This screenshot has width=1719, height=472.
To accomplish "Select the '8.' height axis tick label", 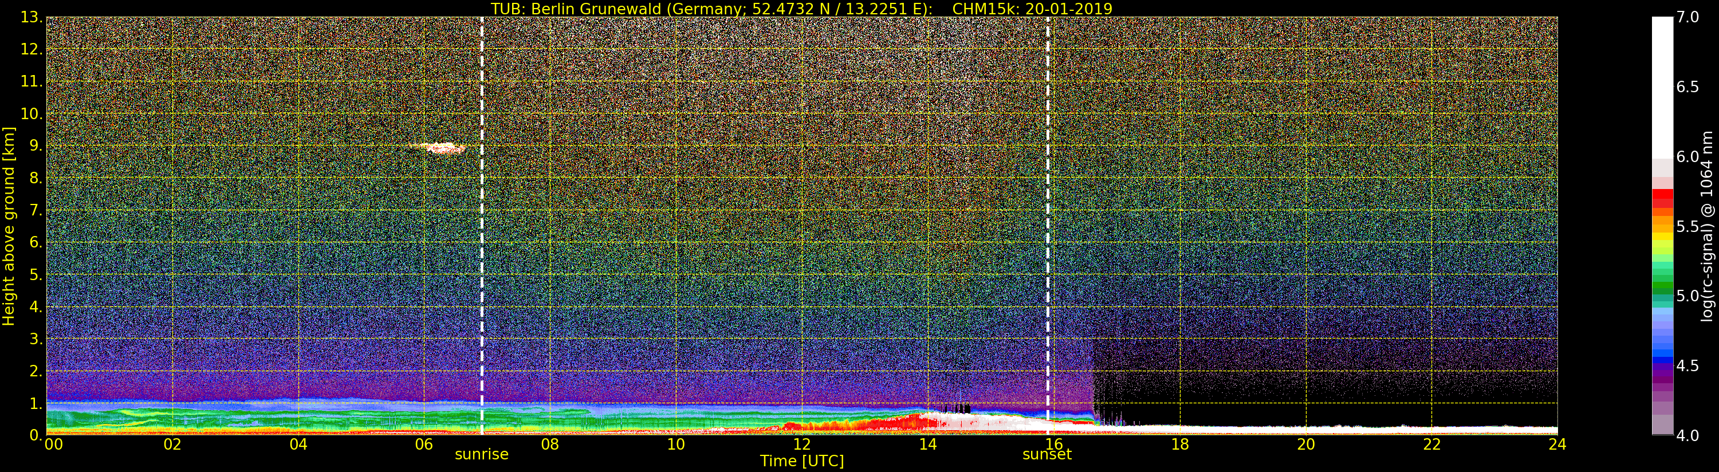I will pos(36,178).
